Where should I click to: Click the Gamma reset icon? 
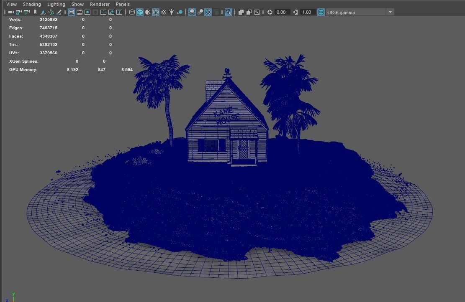click(x=295, y=12)
